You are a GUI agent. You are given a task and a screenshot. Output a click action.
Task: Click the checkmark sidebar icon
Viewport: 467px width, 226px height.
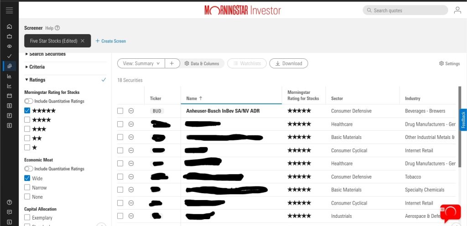pos(9,56)
